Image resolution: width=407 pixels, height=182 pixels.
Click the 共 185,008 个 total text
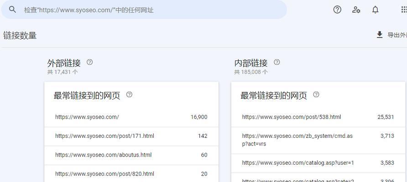coord(251,72)
